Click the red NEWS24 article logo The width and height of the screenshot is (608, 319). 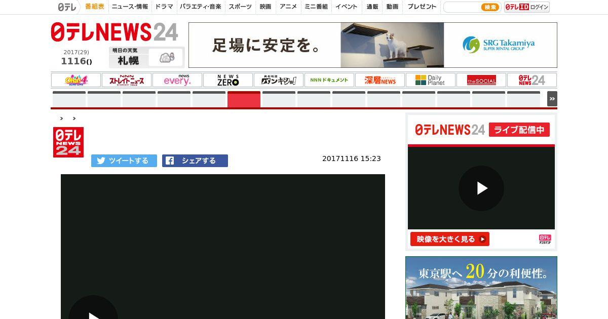[x=68, y=142]
